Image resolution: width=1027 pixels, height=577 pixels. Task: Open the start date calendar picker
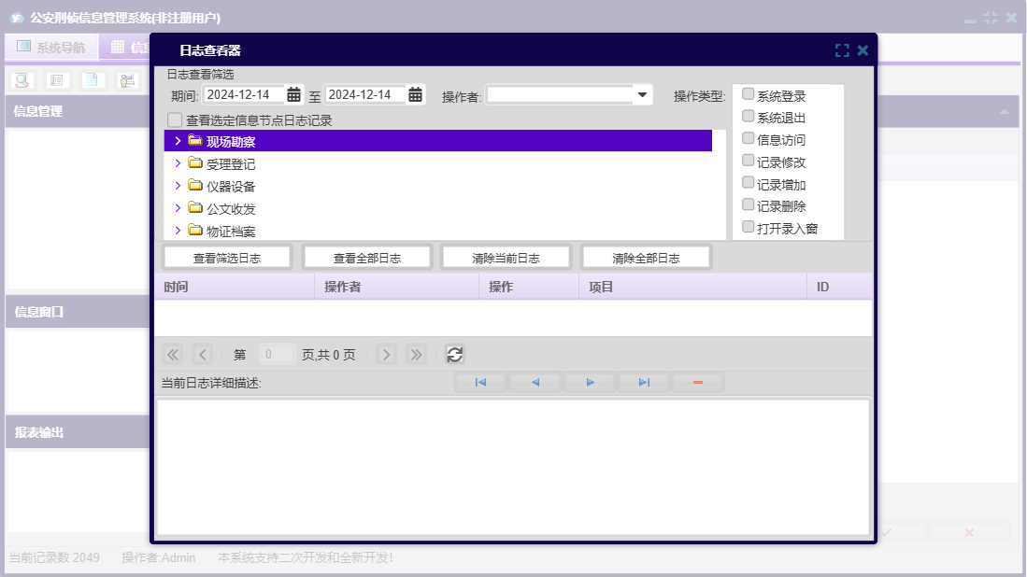point(293,94)
